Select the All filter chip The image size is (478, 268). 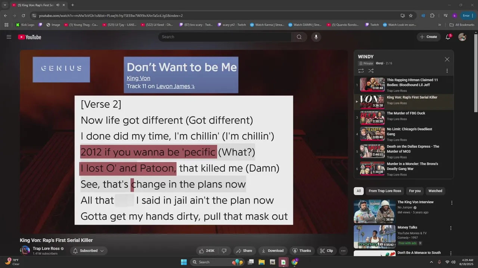click(x=358, y=191)
